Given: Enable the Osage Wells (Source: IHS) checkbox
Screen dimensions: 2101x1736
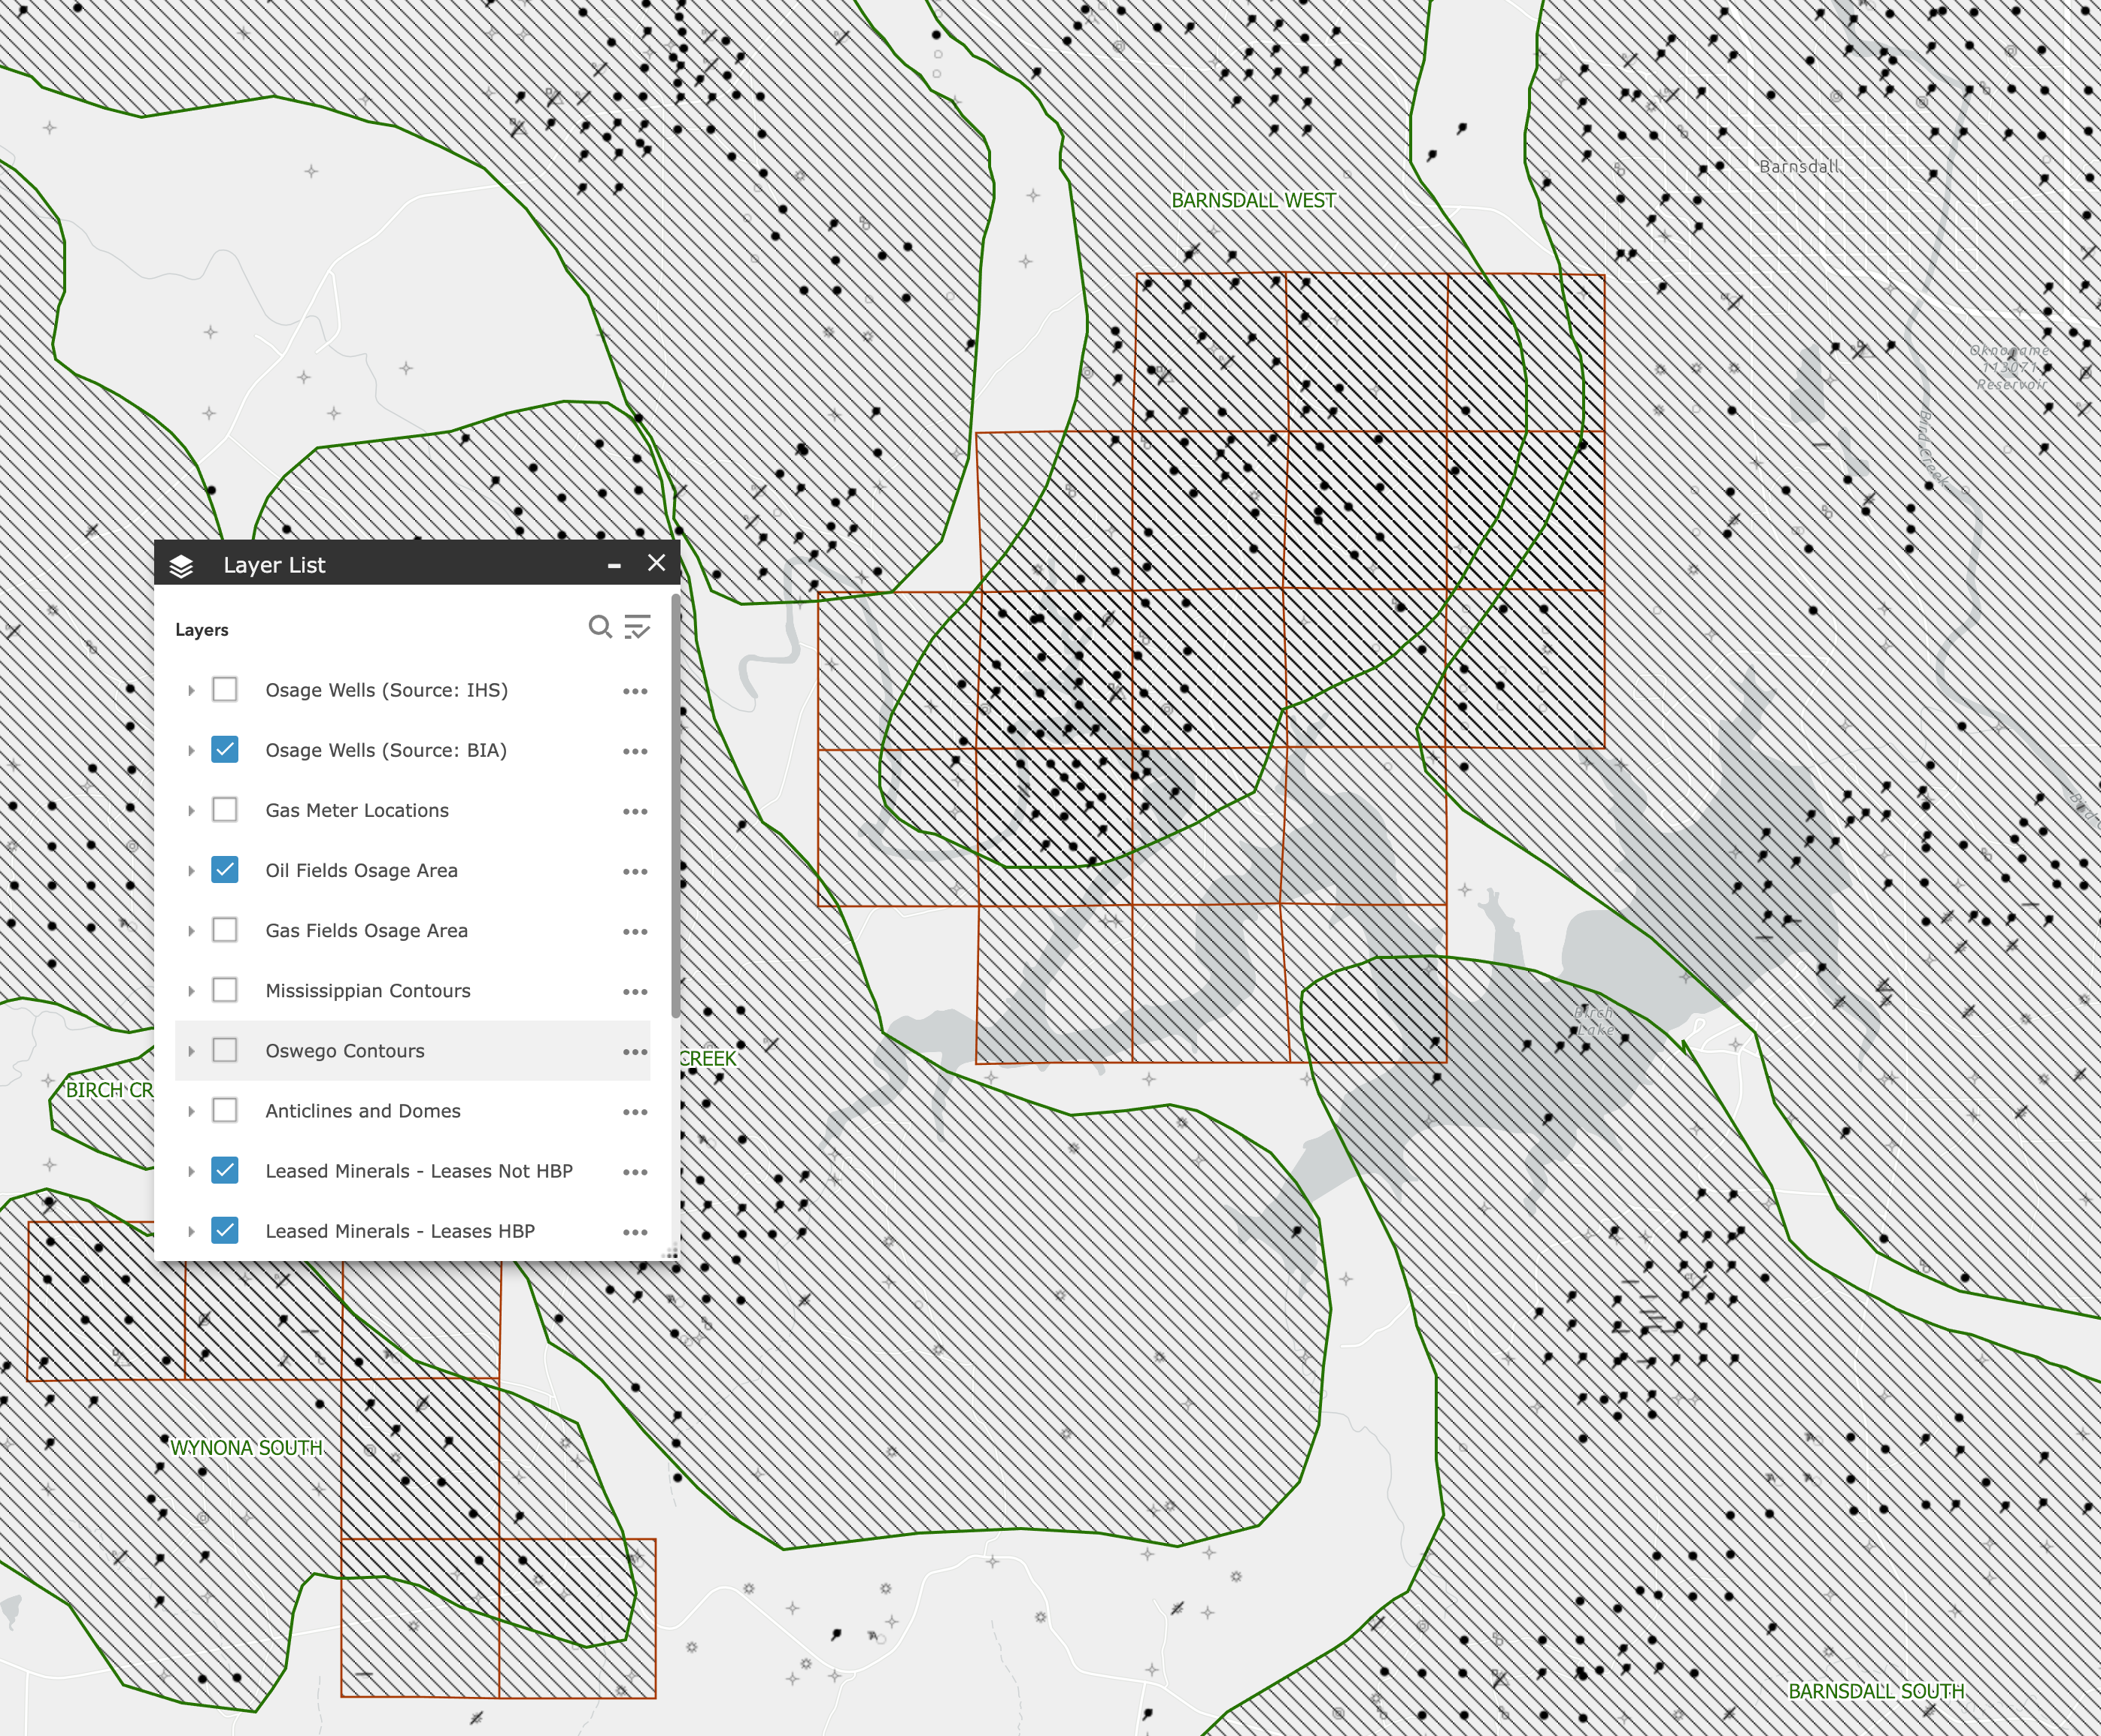Looking at the screenshot, I should point(225,690).
